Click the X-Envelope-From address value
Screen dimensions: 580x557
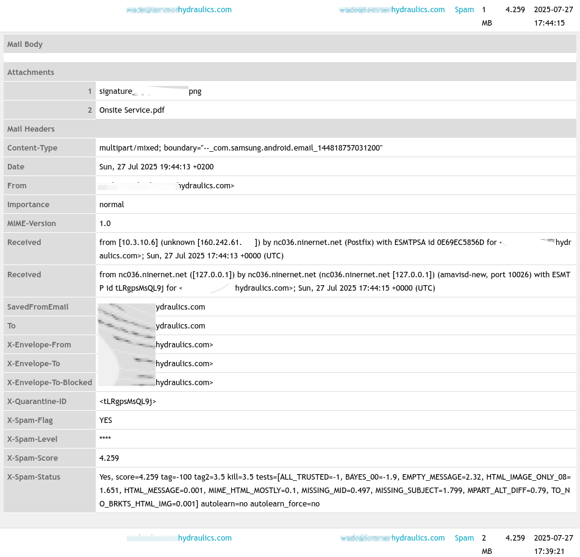156,344
